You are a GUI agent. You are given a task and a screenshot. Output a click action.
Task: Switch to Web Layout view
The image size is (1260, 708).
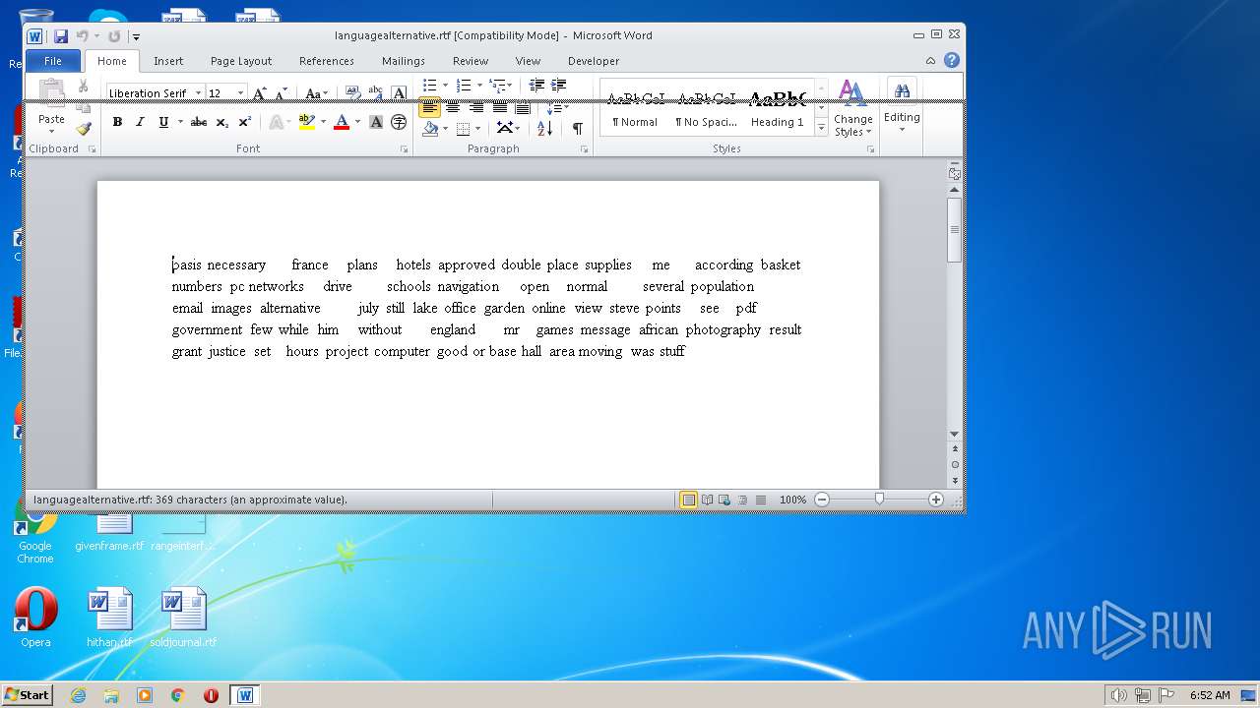724,500
